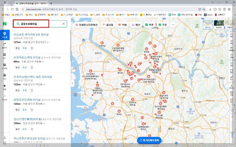Select the 음식점 category chip
Image resolution: width=236 pixels, height=147 pixels.
click(x=108, y=25)
